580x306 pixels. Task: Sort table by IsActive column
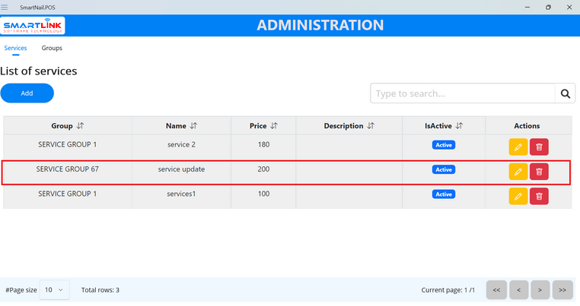pos(459,126)
